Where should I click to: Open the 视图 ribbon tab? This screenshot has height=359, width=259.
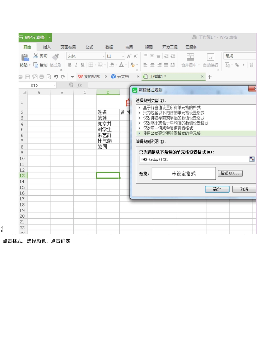149,47
